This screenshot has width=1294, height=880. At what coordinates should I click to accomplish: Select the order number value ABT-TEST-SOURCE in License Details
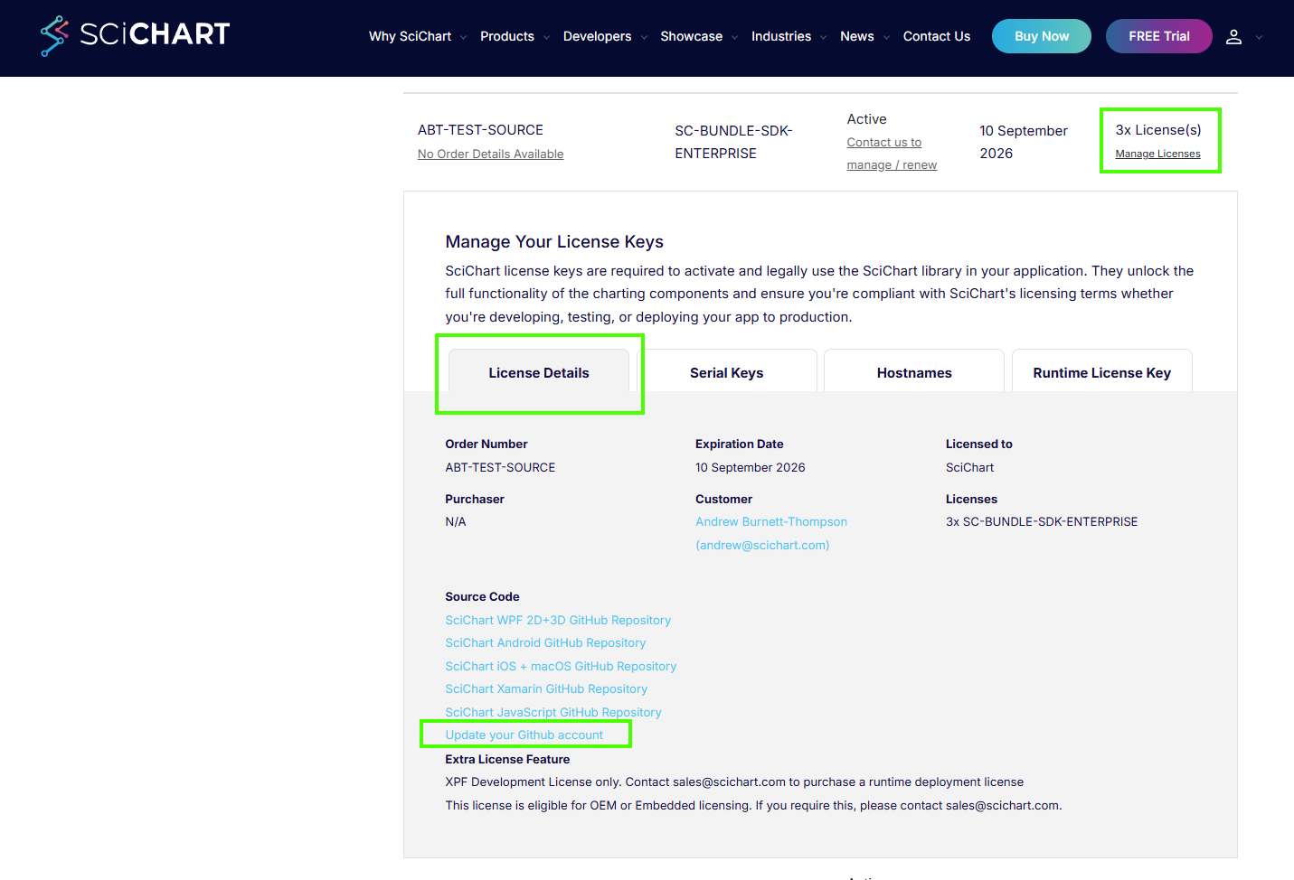click(x=500, y=467)
